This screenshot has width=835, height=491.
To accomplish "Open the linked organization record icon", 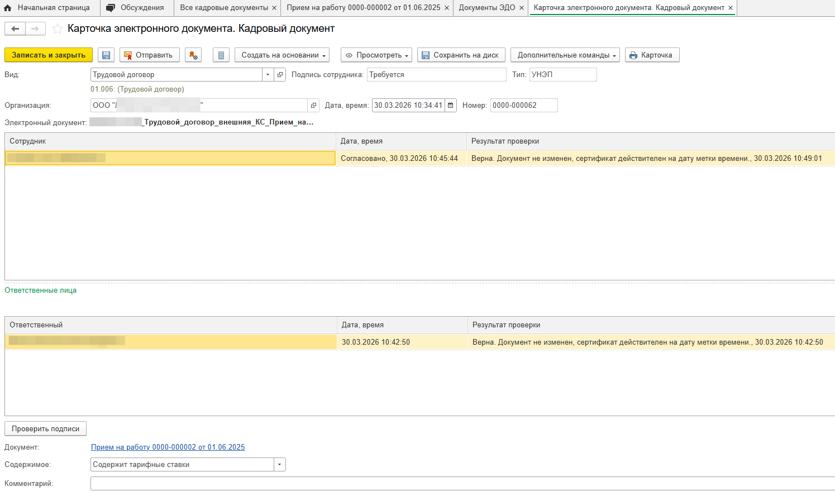I will tap(313, 106).
